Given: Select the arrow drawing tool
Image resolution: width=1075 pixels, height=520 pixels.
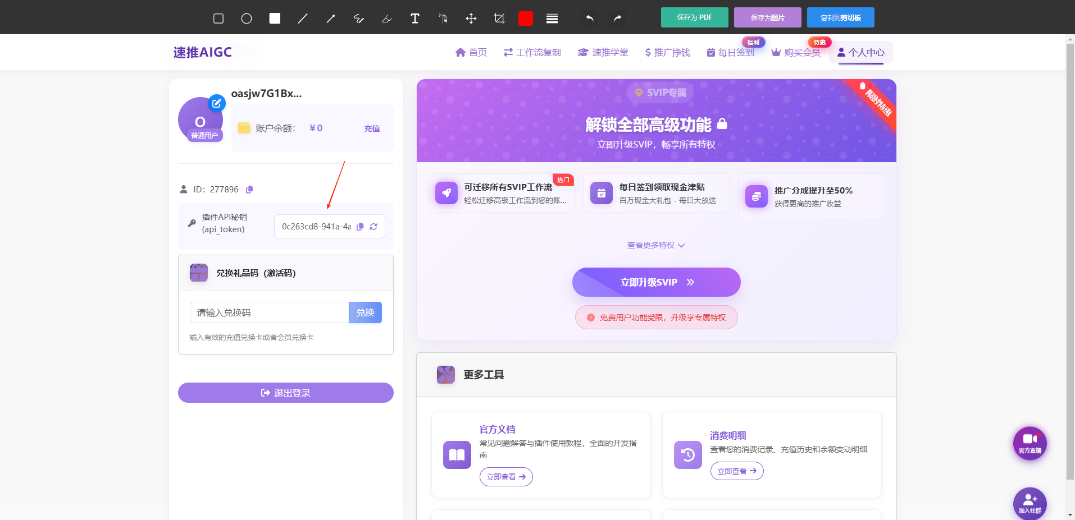Looking at the screenshot, I should (x=331, y=19).
